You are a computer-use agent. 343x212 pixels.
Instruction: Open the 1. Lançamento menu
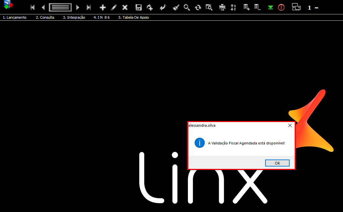point(14,17)
